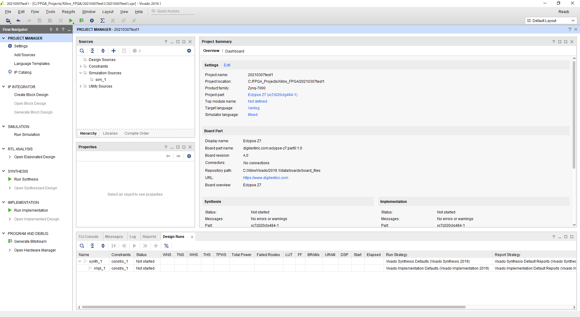Image resolution: width=580 pixels, height=317 pixels.
Task: Open Sources panel settings gear
Action: pos(189,51)
